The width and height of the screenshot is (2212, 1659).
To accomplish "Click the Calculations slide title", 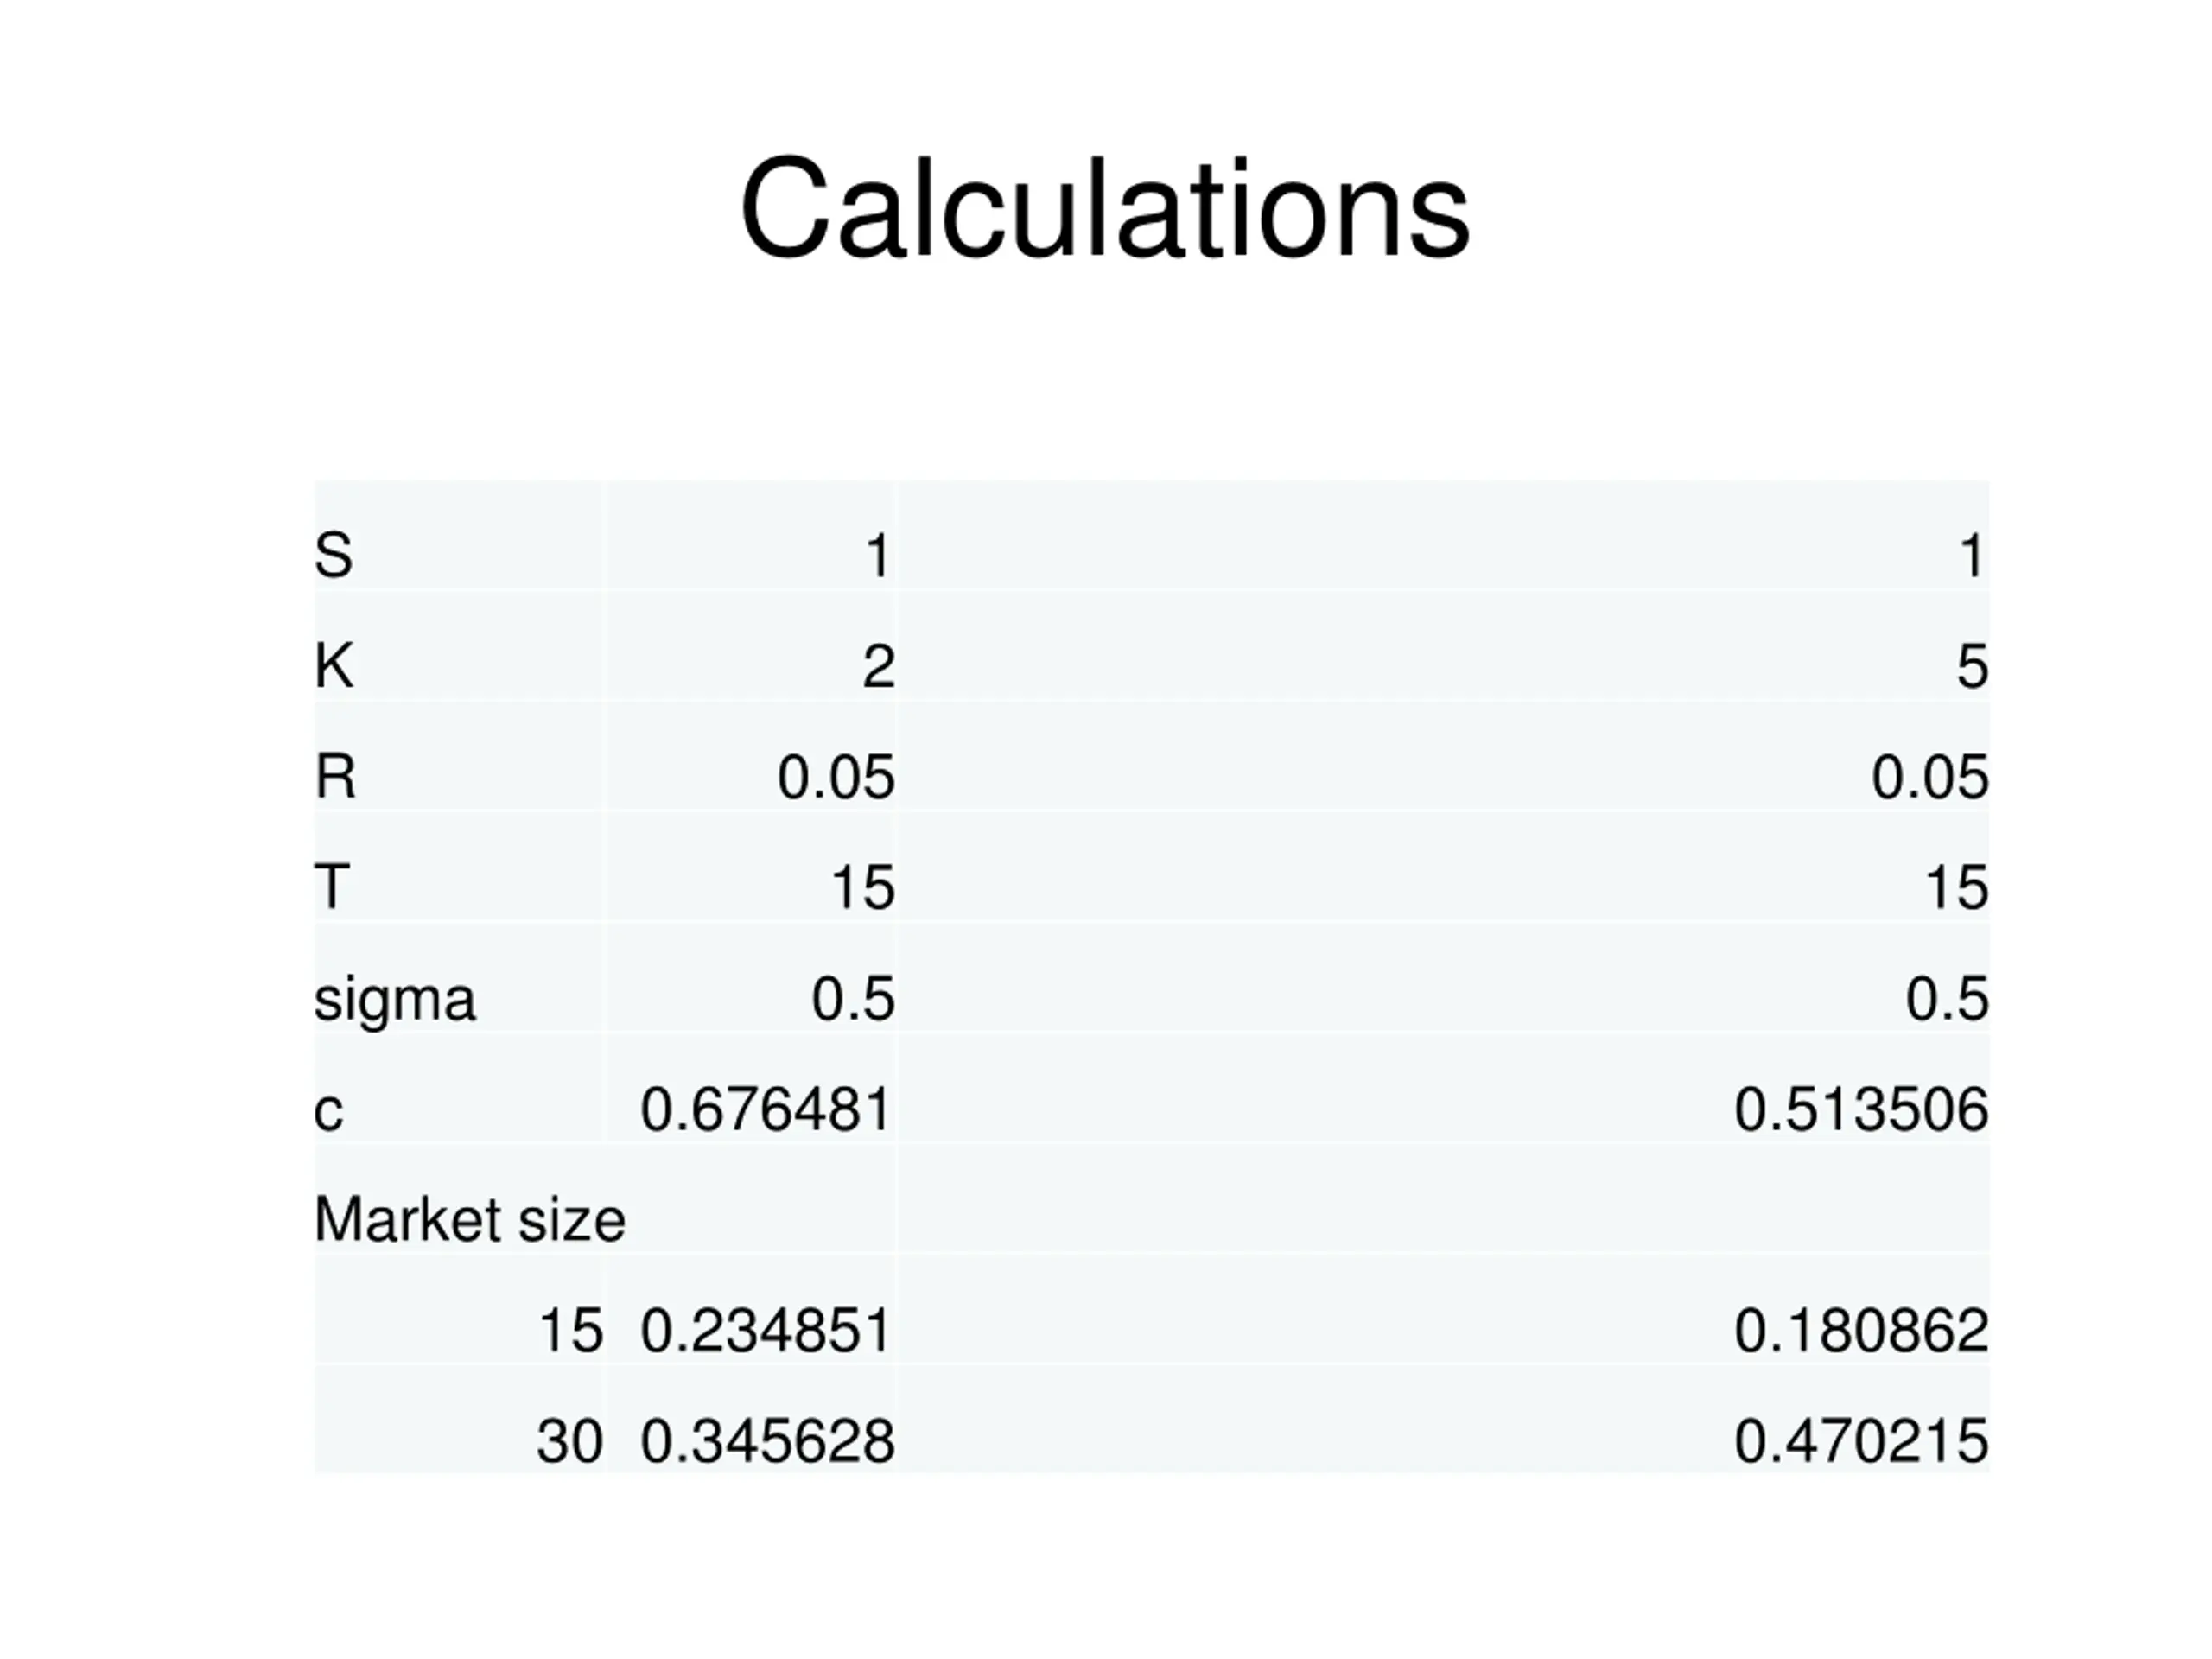I will tap(1105, 209).
